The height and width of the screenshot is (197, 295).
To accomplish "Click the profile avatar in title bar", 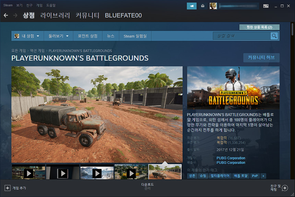I will (x=213, y=6).
